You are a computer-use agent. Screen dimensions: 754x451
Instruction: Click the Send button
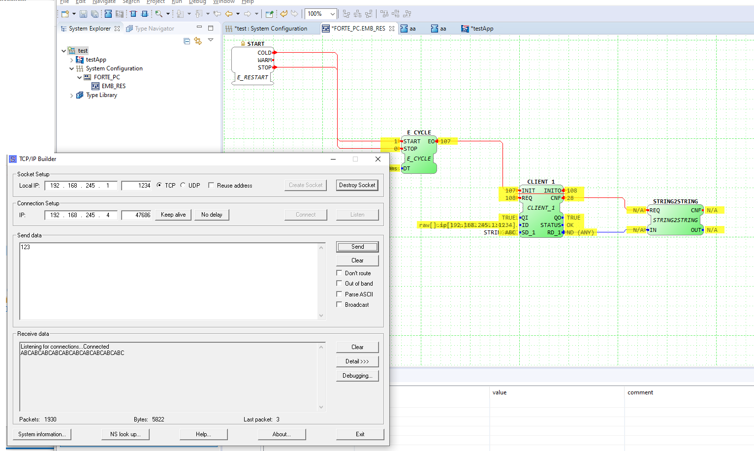357,247
